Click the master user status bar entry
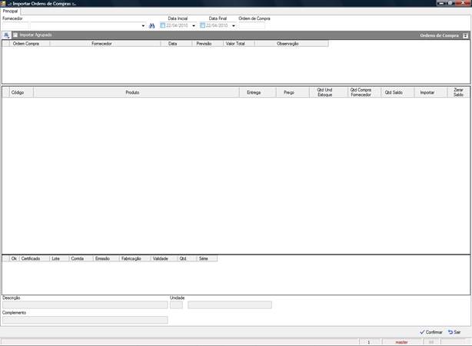This screenshot has width=472, height=346. [401, 342]
